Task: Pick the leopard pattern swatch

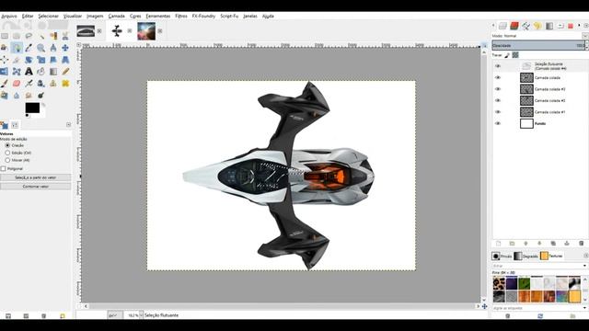Action: pos(499,283)
